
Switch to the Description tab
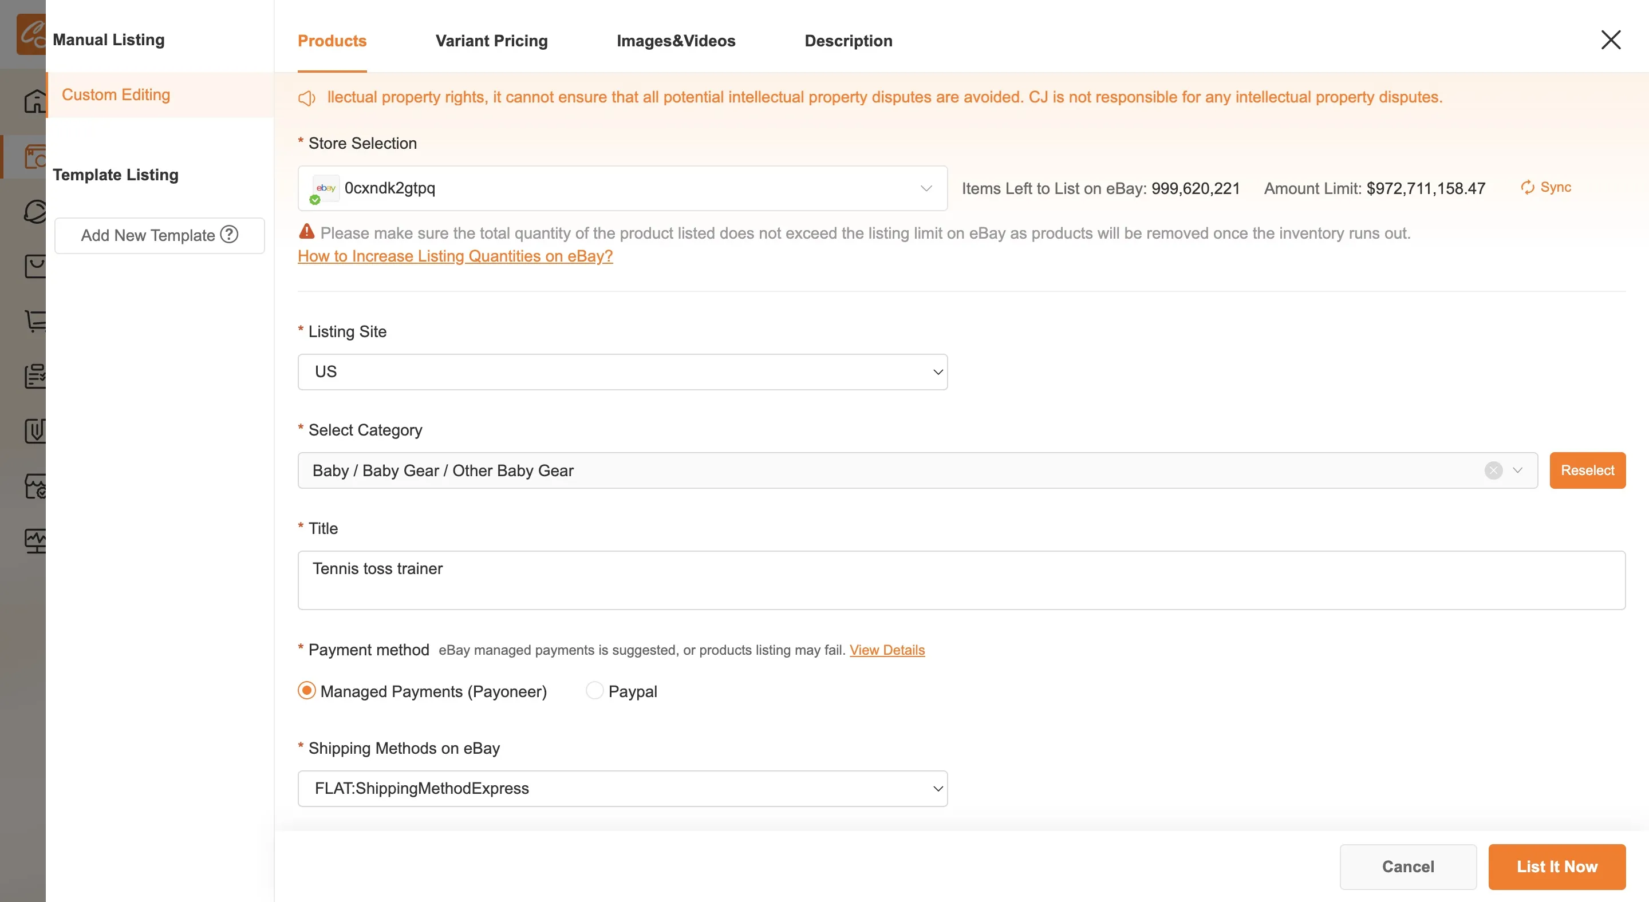[848, 41]
